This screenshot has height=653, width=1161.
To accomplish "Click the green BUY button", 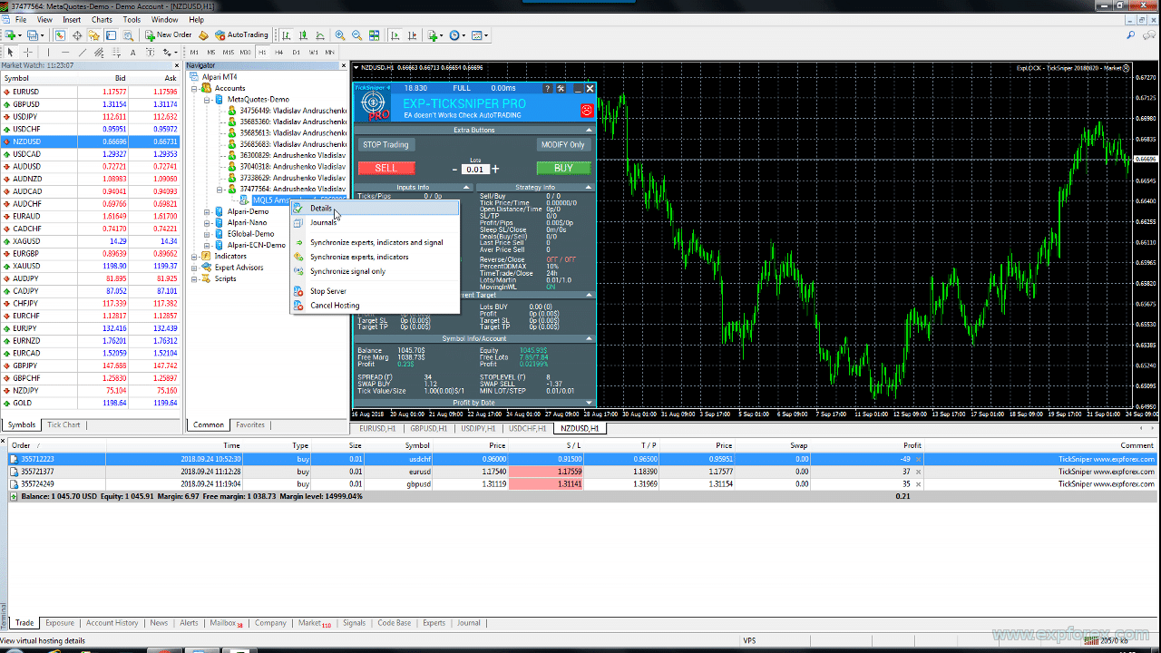I will [563, 168].
